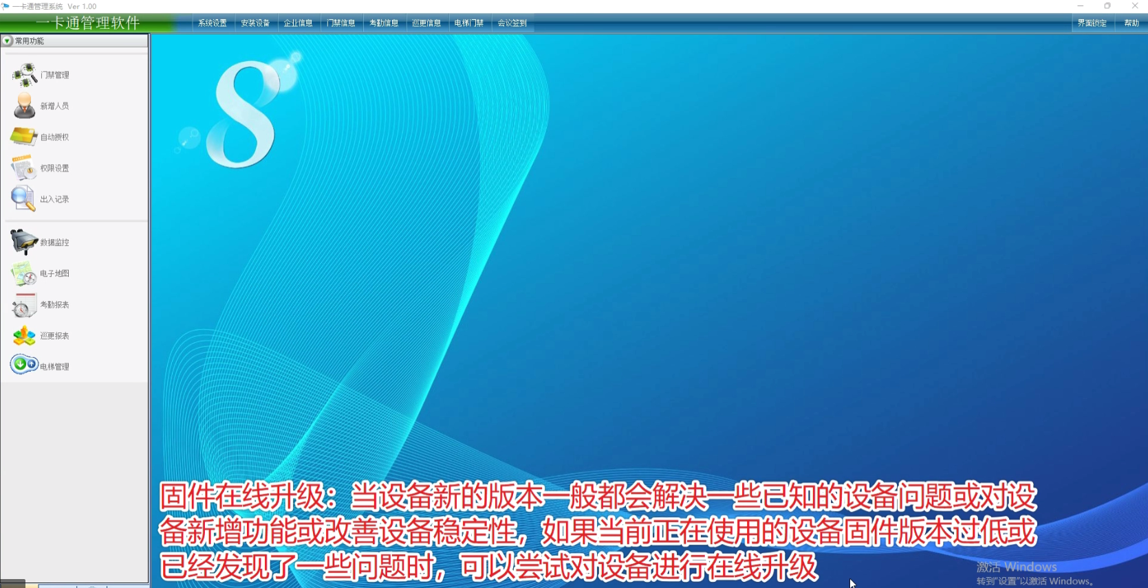Click the 帮助 help button
Image resolution: width=1148 pixels, height=588 pixels.
tap(1131, 23)
